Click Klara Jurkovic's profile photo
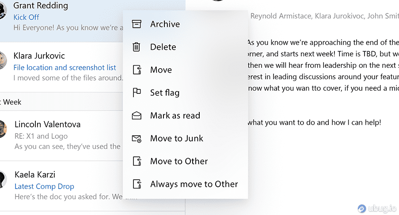The image size is (399, 215). click(3, 61)
